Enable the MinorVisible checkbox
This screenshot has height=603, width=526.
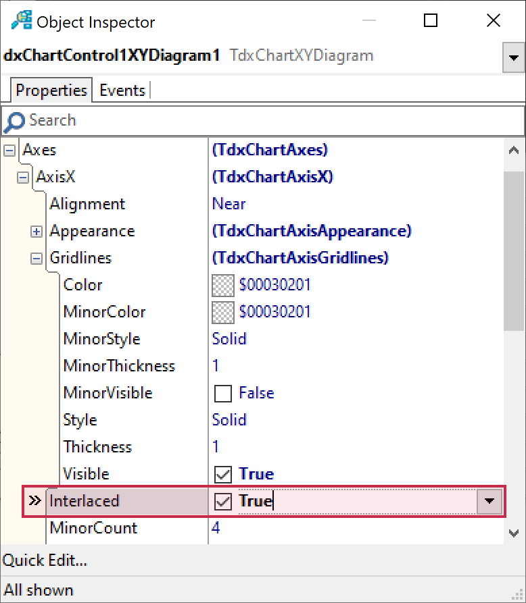222,393
